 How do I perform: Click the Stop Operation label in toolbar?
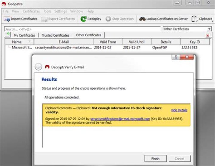tap(123, 19)
